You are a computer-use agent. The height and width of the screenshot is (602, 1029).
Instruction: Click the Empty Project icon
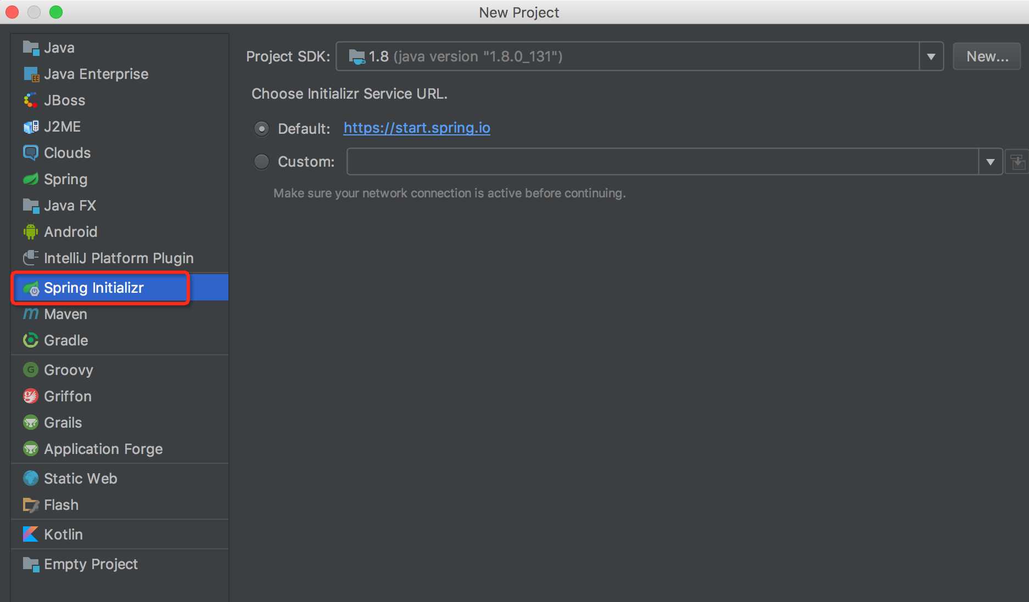[x=31, y=564]
